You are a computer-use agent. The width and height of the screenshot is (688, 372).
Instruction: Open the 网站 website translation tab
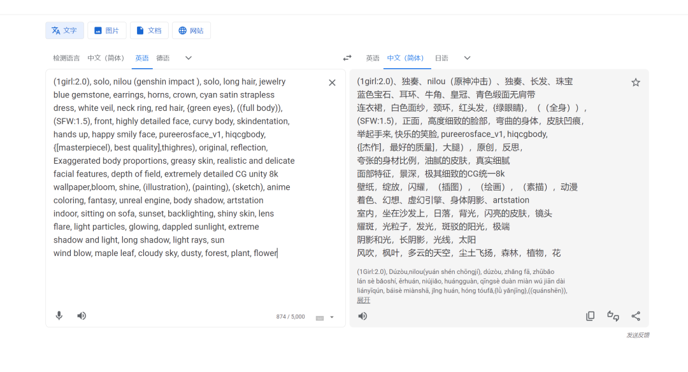point(191,31)
